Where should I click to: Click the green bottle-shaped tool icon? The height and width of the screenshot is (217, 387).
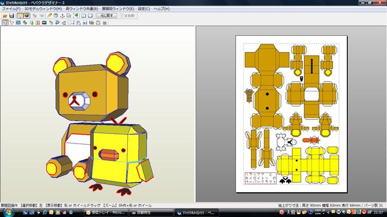[x=31, y=23]
